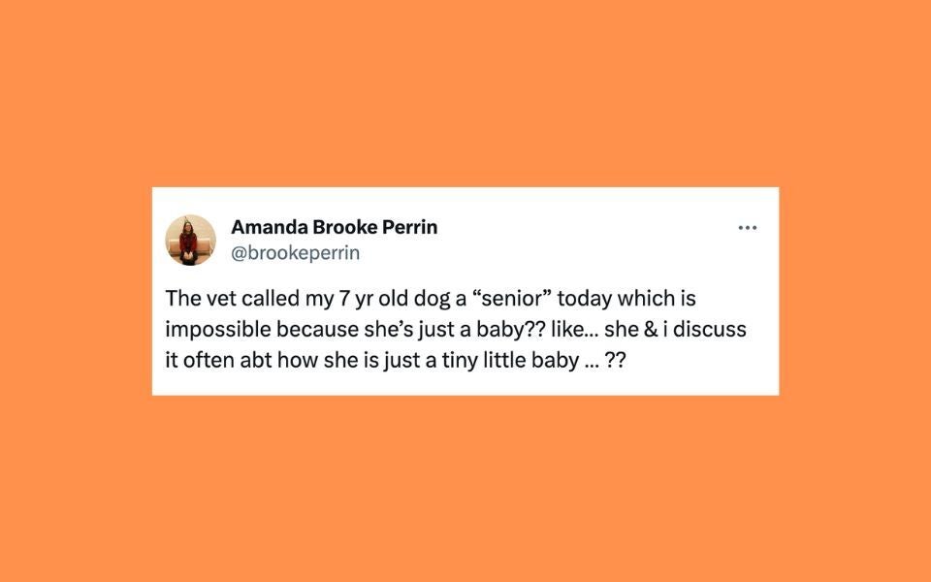Open the three-dot more options menu

[x=747, y=228]
